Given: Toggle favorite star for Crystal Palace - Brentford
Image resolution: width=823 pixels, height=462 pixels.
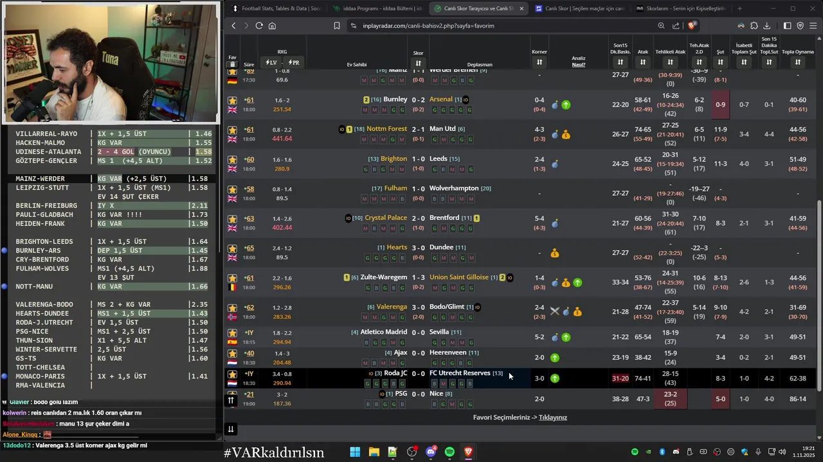Looking at the screenshot, I should 232,219.
